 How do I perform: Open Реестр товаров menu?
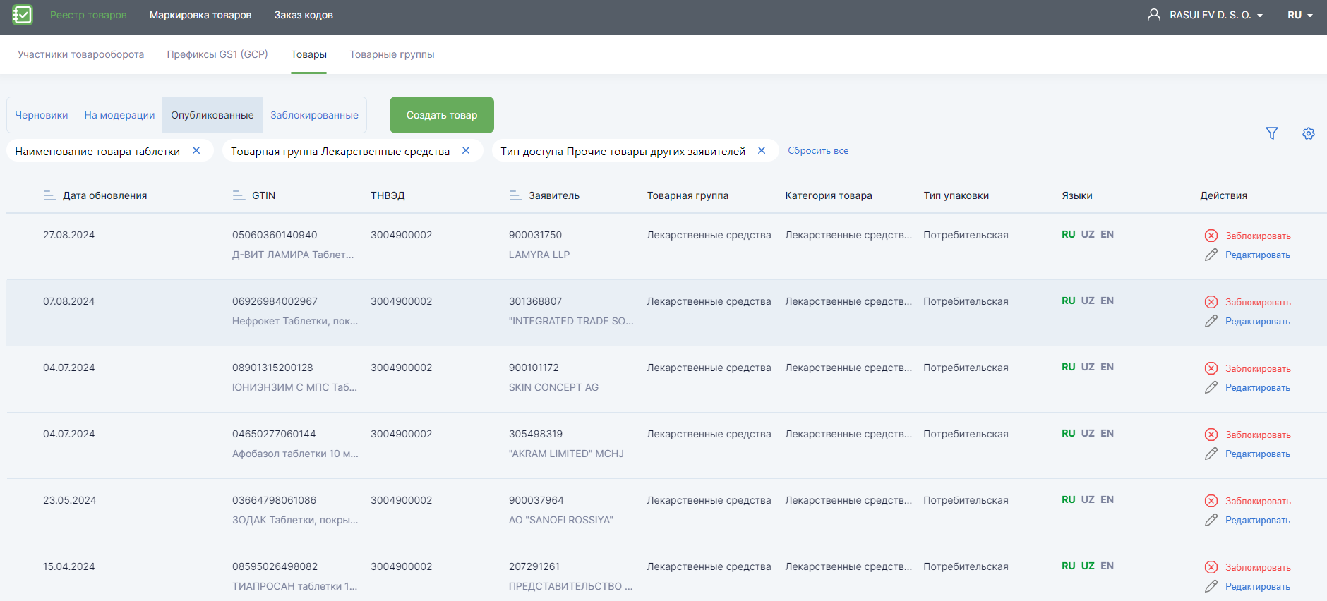pos(88,15)
